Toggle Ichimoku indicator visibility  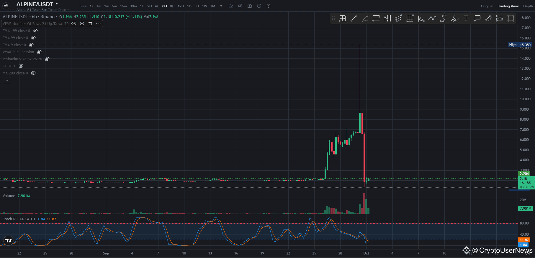47,59
